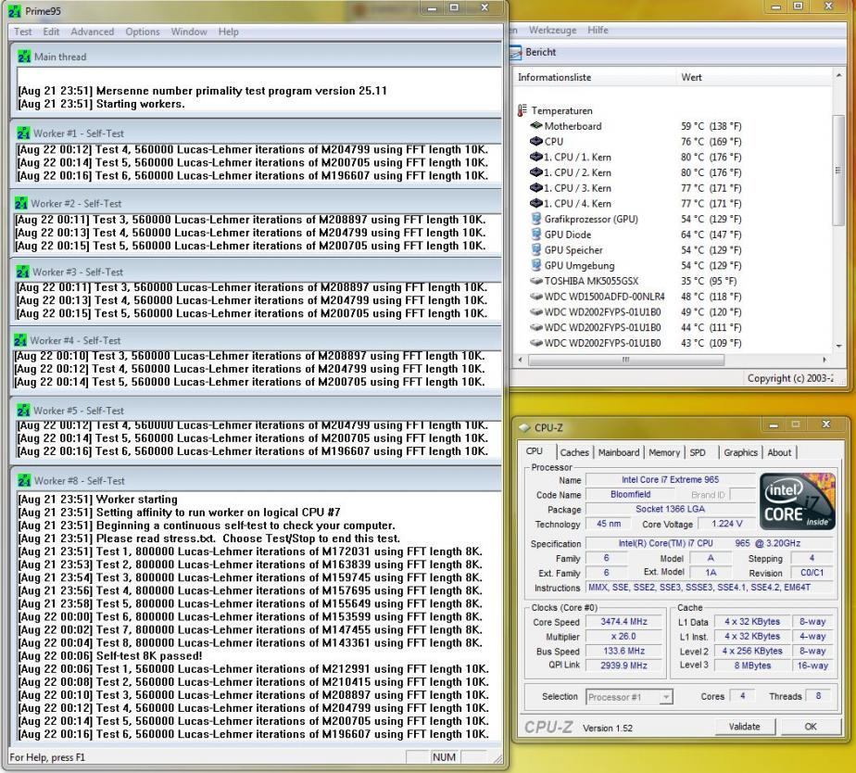Click the TOSHIBA MK5055GSX drive icon
Screen dimensions: 856x773
coord(536,281)
